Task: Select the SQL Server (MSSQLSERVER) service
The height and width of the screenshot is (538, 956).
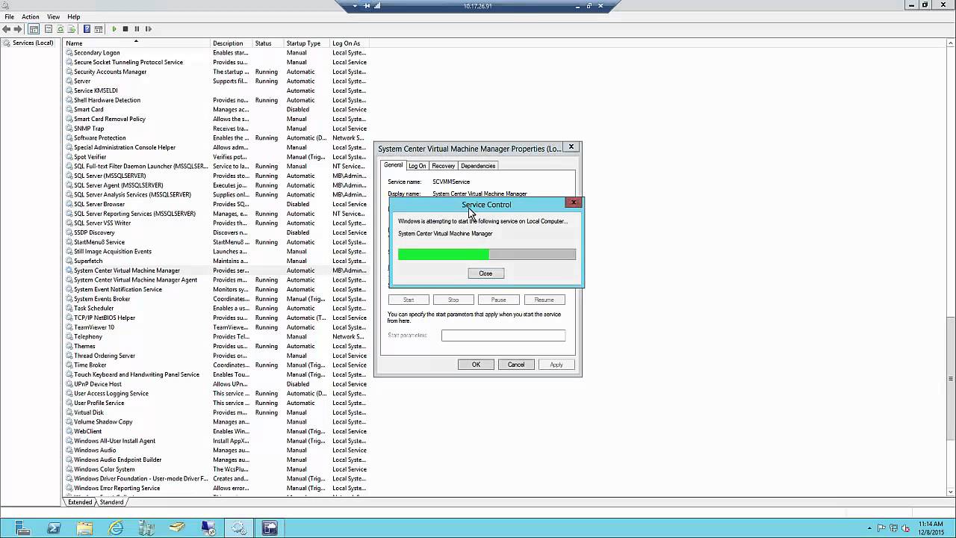Action: (110, 176)
